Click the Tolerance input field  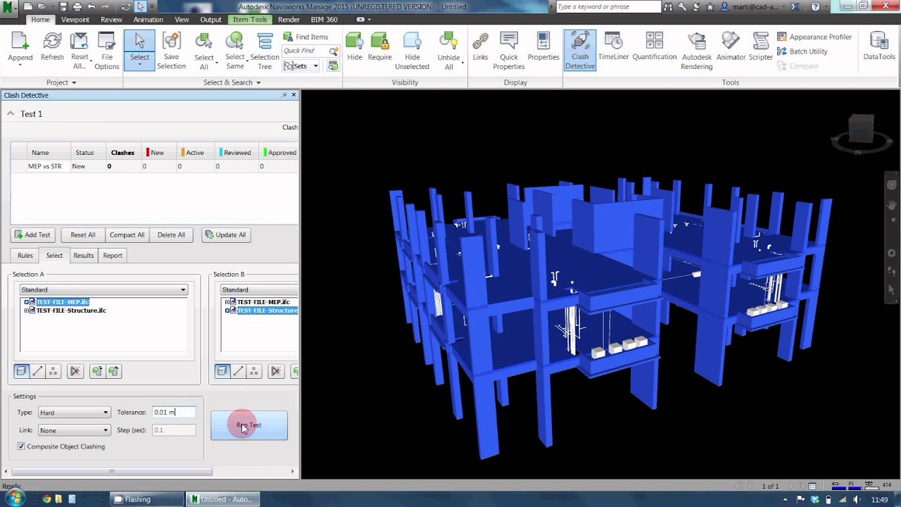(173, 413)
